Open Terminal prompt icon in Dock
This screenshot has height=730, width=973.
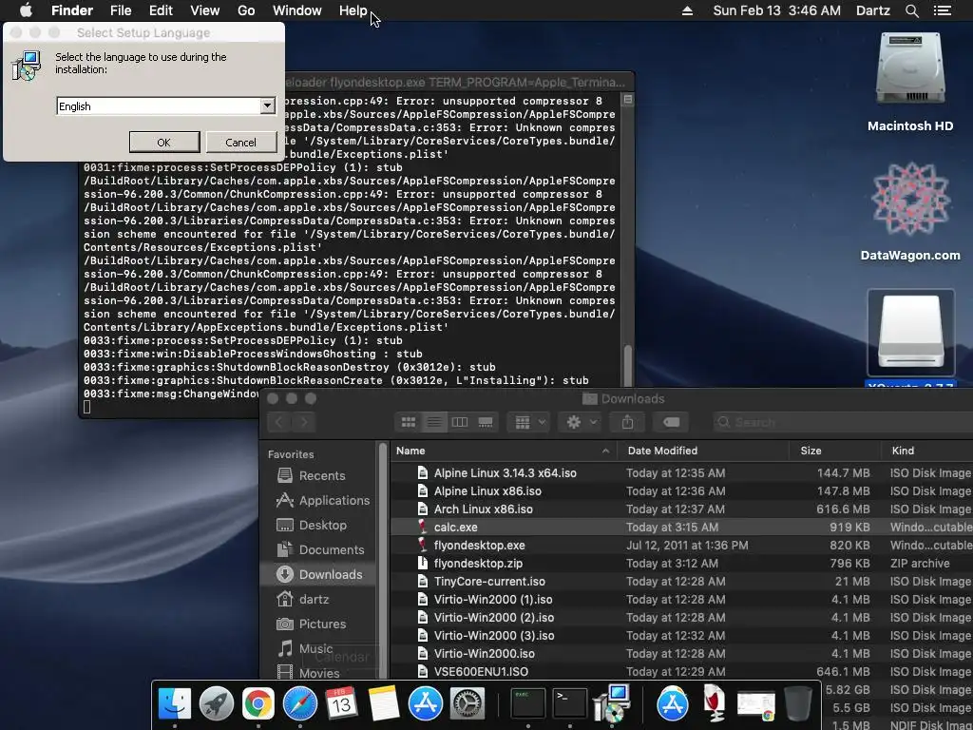[x=570, y=703]
